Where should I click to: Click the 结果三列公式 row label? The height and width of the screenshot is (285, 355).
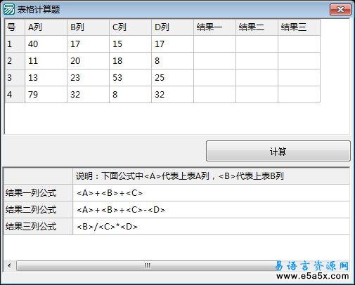coord(38,227)
